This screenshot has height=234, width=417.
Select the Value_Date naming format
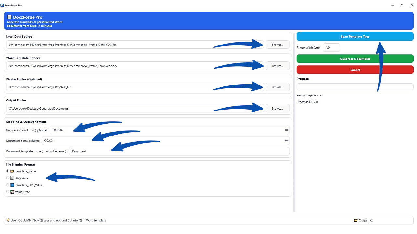point(7,192)
